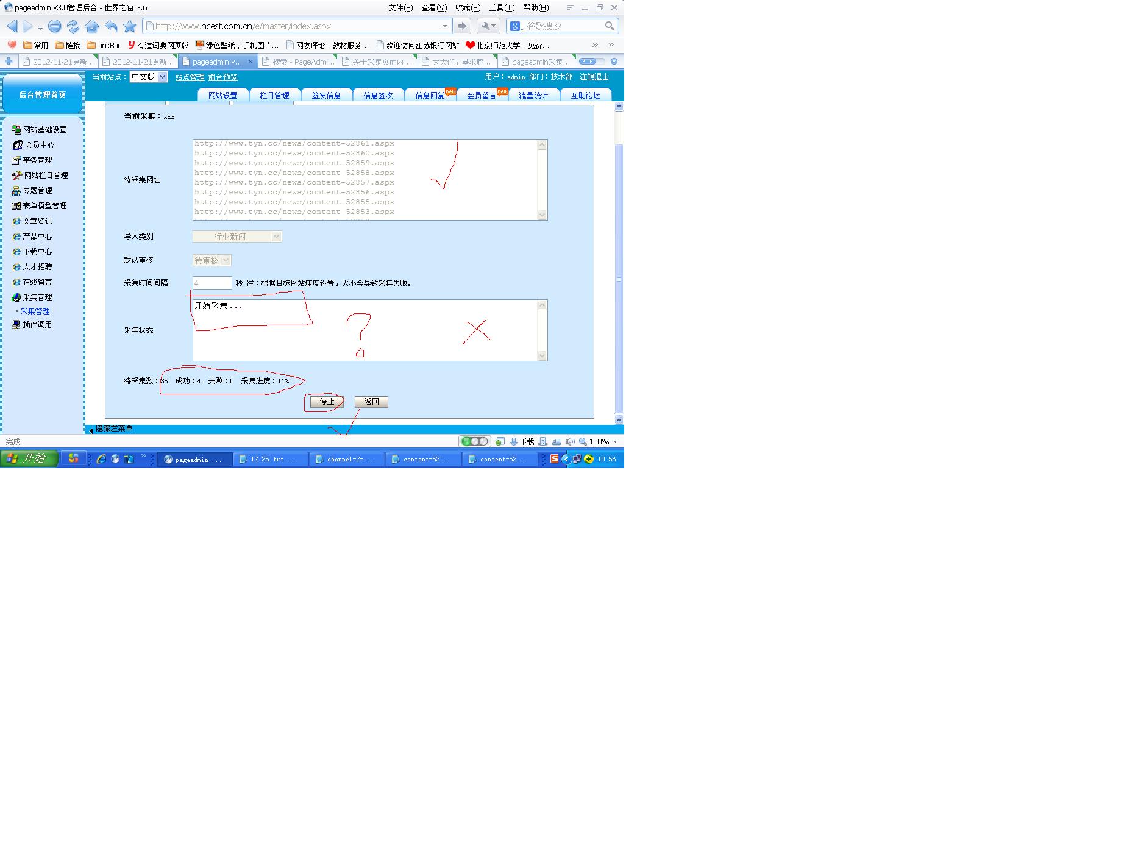Click the 注销退出 logout link

click(x=594, y=77)
